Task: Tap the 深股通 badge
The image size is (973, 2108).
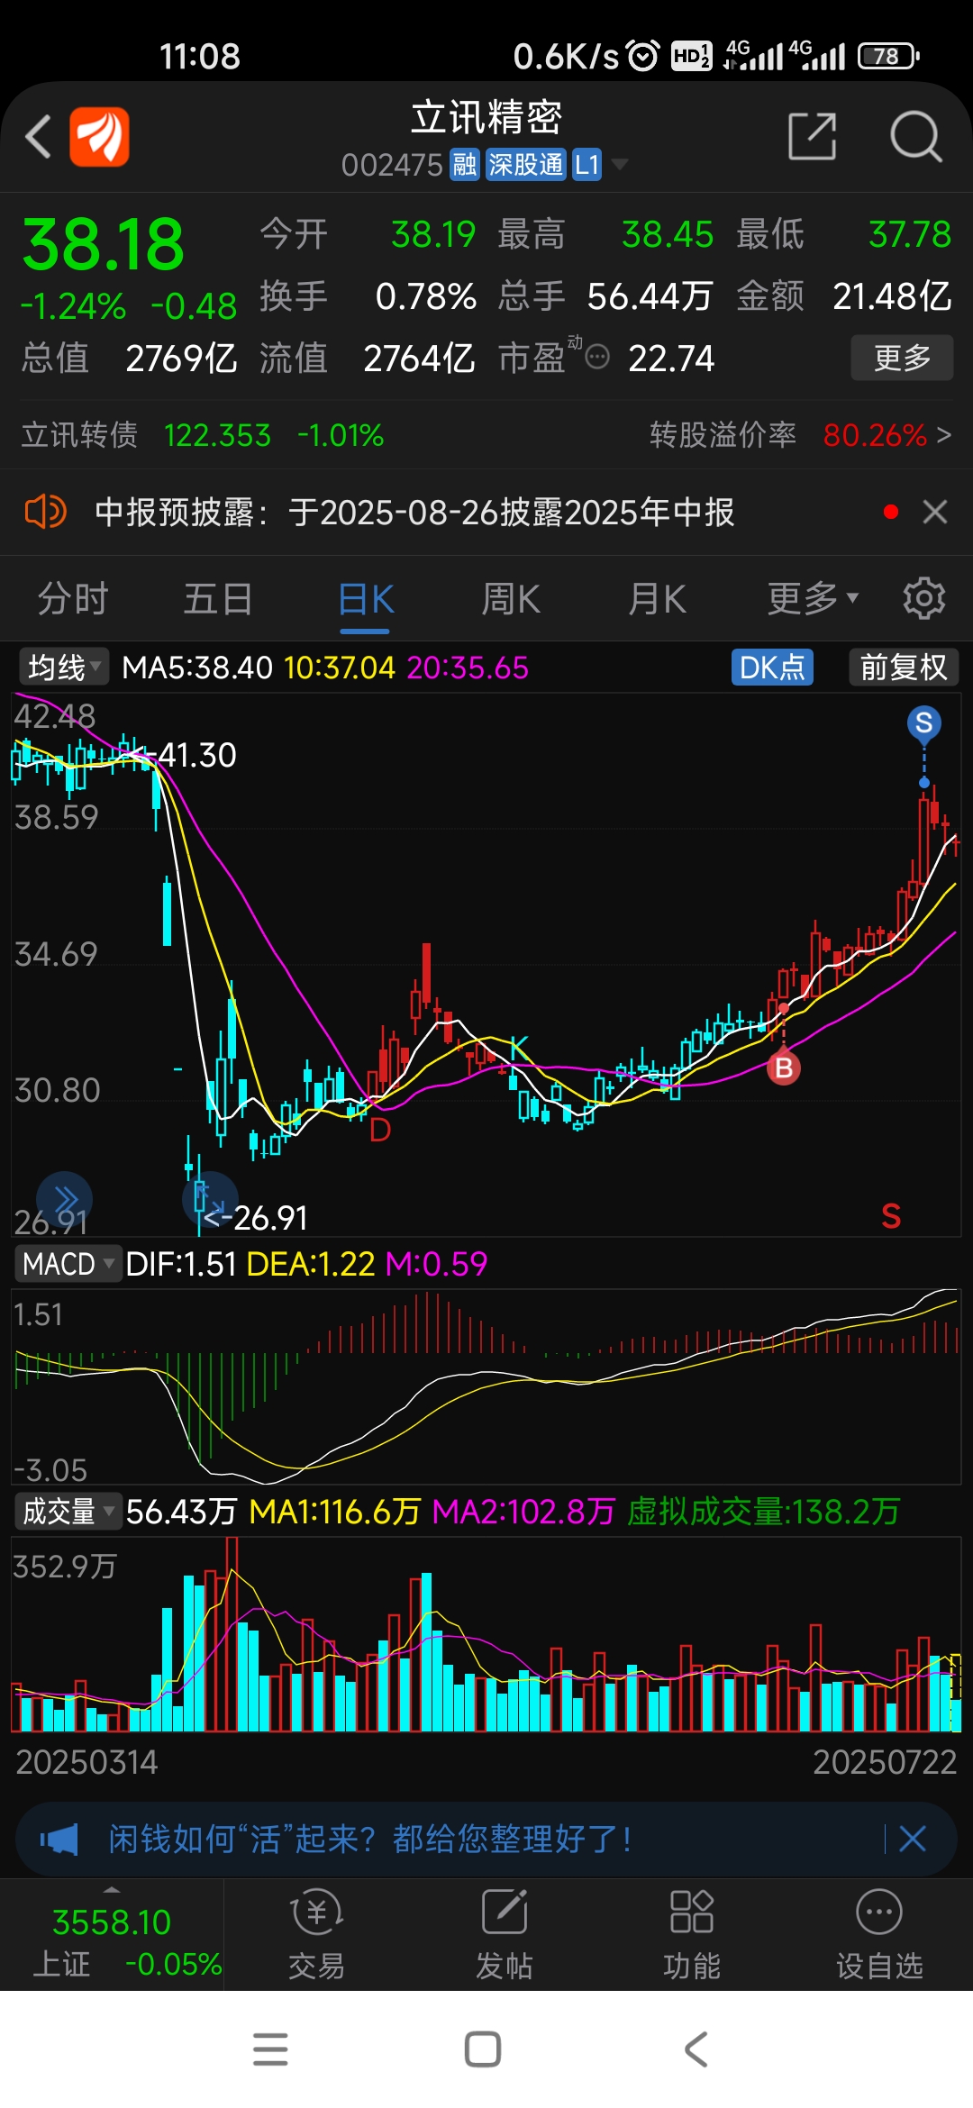Action: coord(525,165)
